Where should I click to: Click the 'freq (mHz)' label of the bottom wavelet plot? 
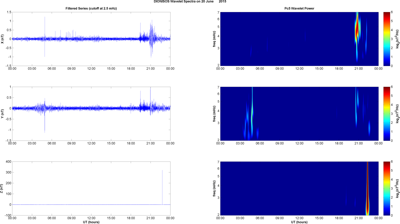point(214,188)
